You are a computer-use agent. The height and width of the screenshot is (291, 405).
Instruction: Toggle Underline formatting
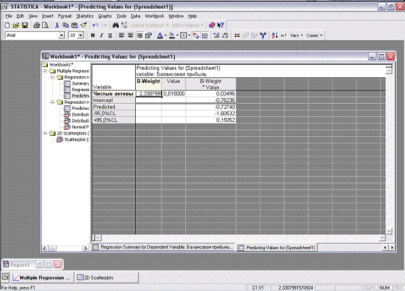click(110, 35)
